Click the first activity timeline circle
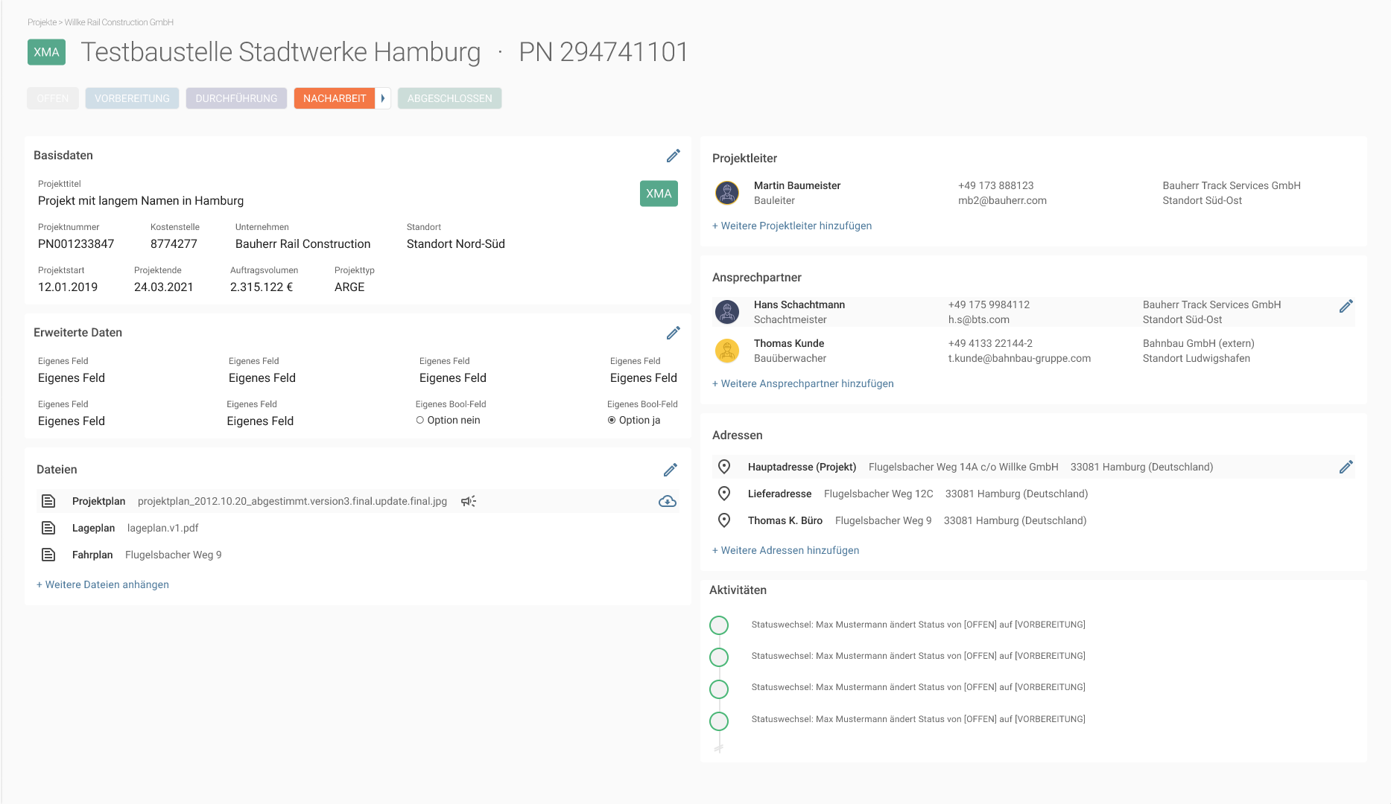Screen dimensions: 1391x804 pyautogui.click(x=719, y=625)
